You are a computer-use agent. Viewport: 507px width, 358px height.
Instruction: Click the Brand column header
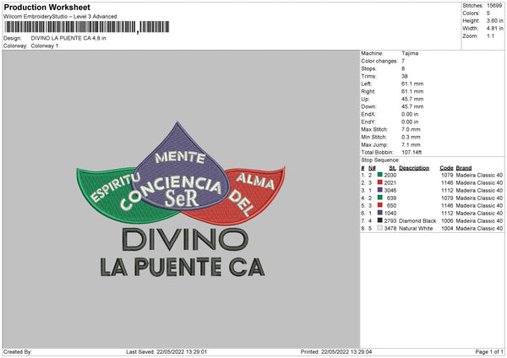point(464,168)
